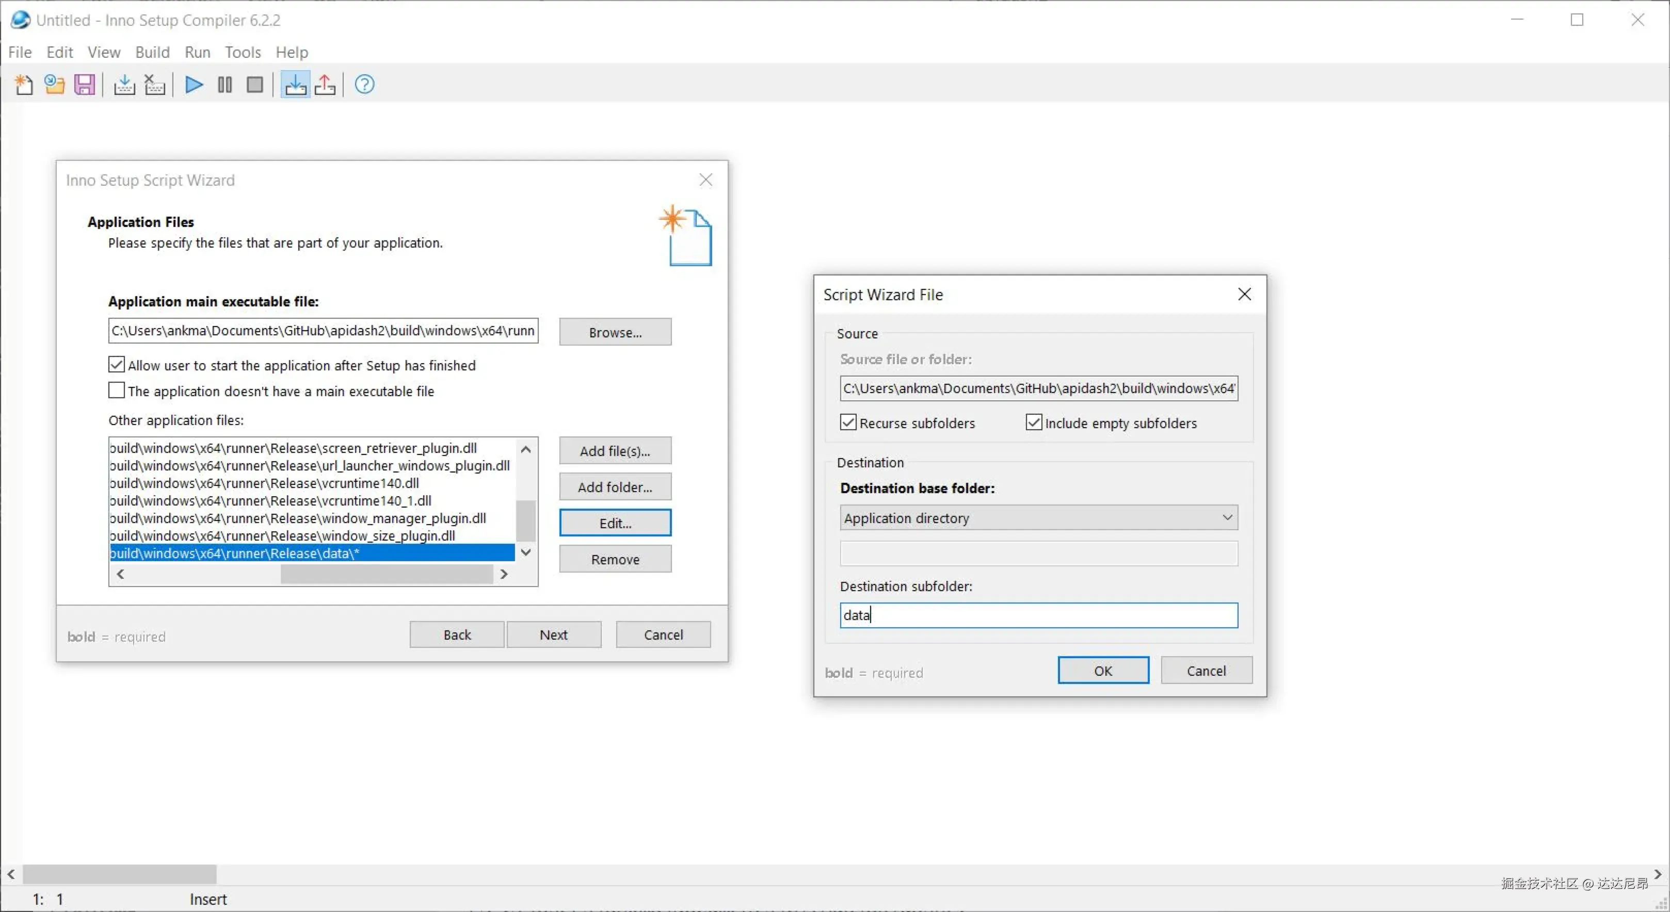Check the no main executable file box
The height and width of the screenshot is (912, 1670).
(117, 391)
